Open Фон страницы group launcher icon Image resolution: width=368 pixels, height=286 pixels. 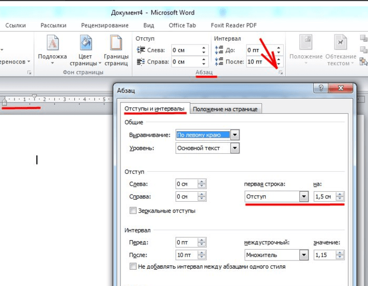click(x=30, y=72)
